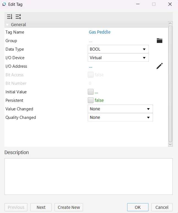
Task: Click the I/O Address pencil edit icon
Action: [x=160, y=66]
